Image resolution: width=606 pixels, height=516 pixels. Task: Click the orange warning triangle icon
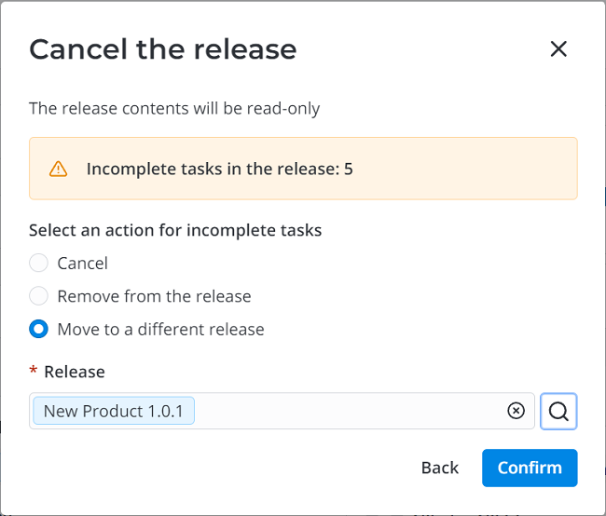58,169
